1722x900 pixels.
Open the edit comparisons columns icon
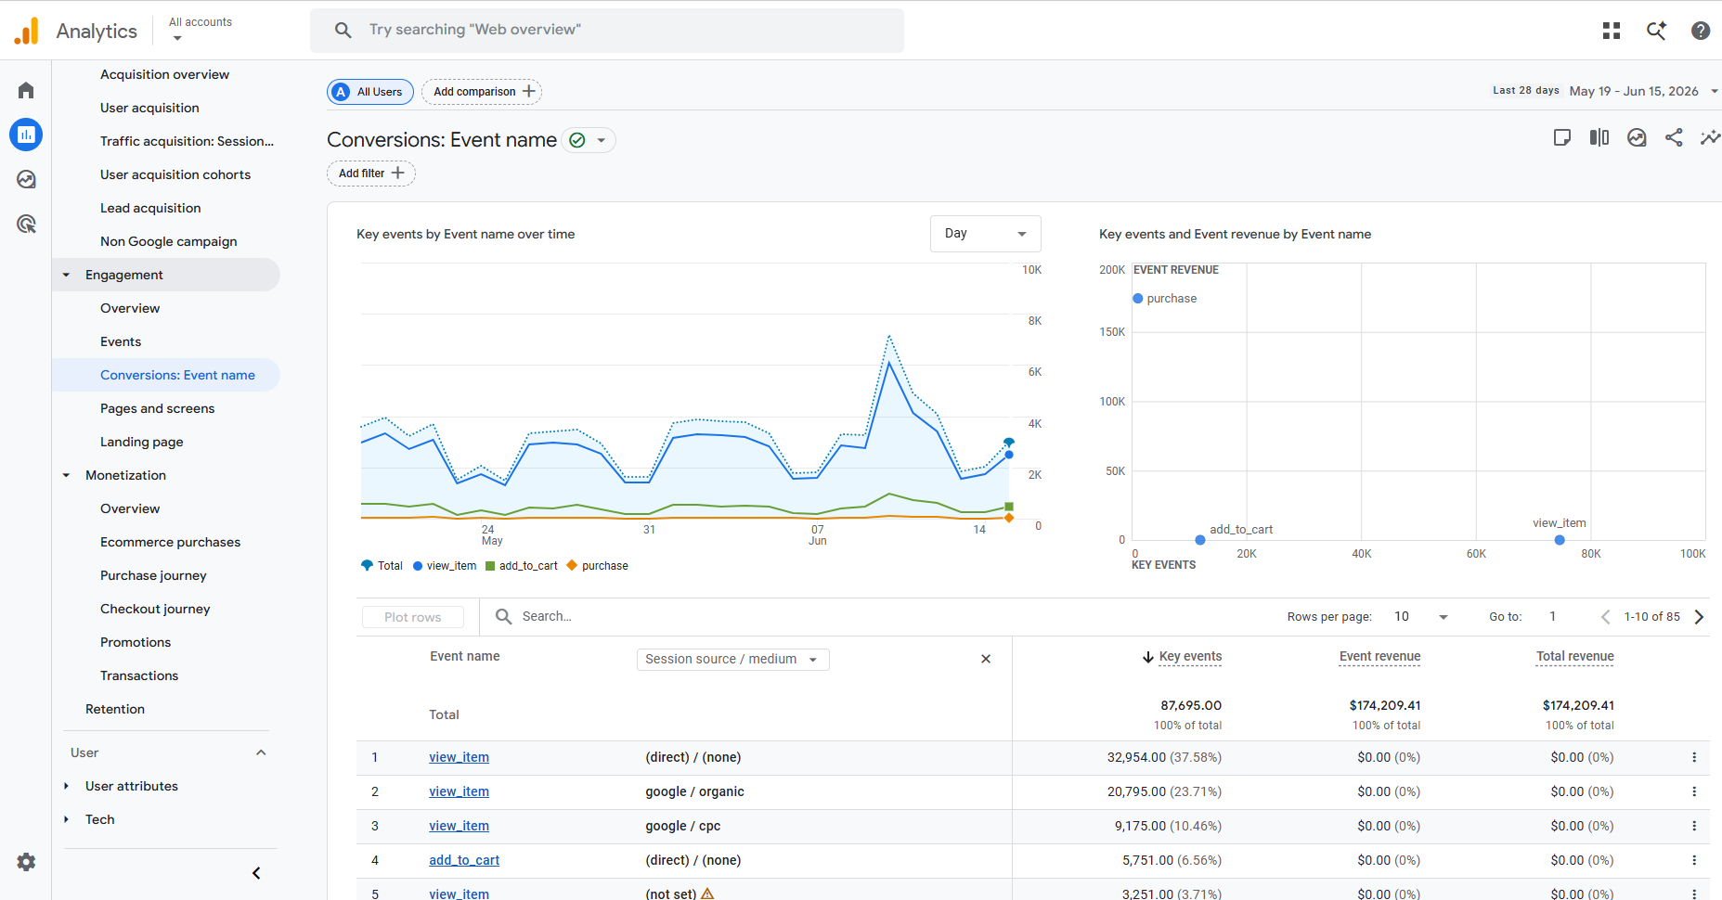1599,137
